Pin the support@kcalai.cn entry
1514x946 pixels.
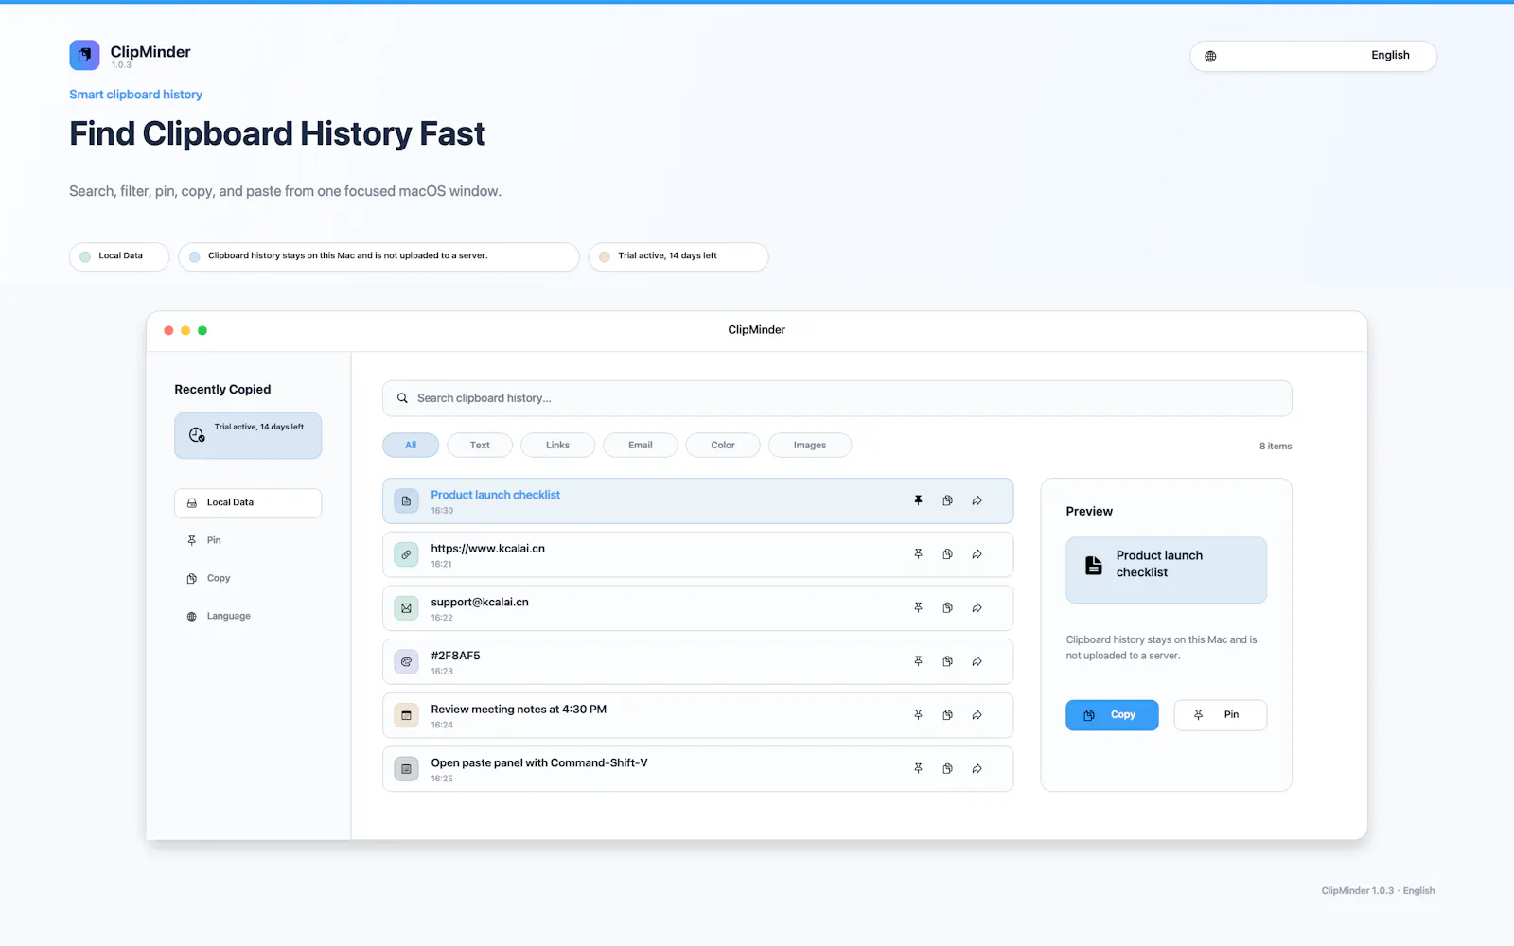[918, 607]
